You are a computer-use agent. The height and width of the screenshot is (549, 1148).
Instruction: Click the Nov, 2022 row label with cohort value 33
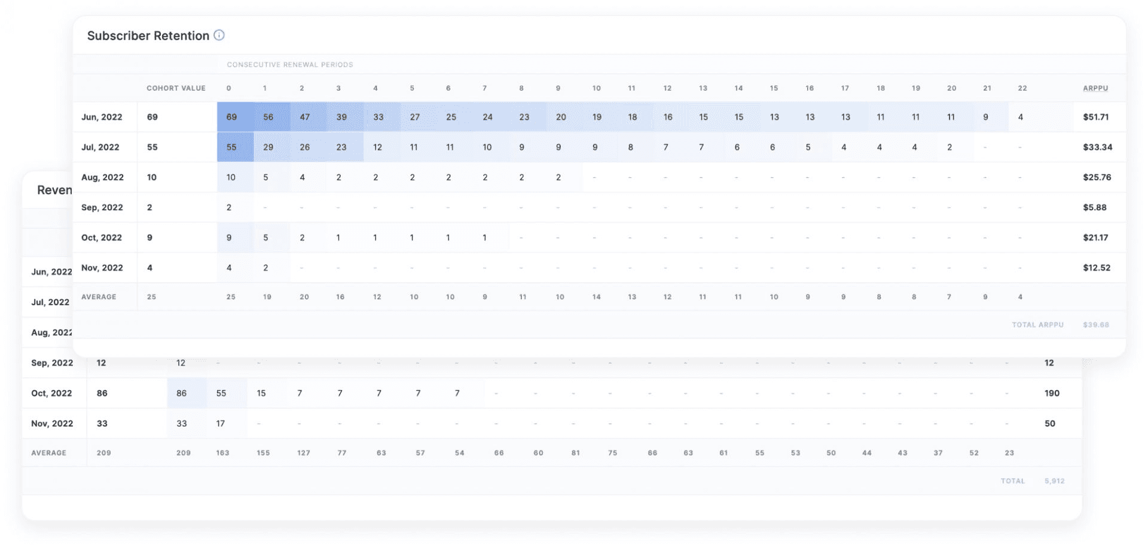coord(52,424)
